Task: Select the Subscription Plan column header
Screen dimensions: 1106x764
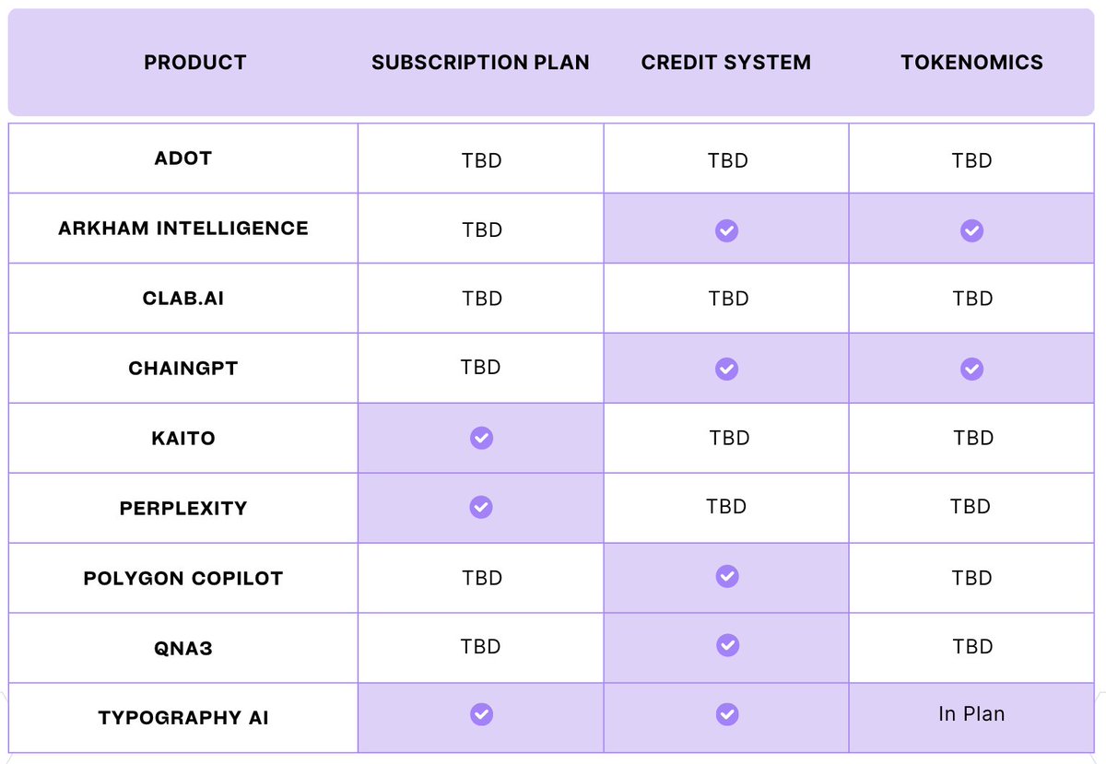Action: coord(480,63)
